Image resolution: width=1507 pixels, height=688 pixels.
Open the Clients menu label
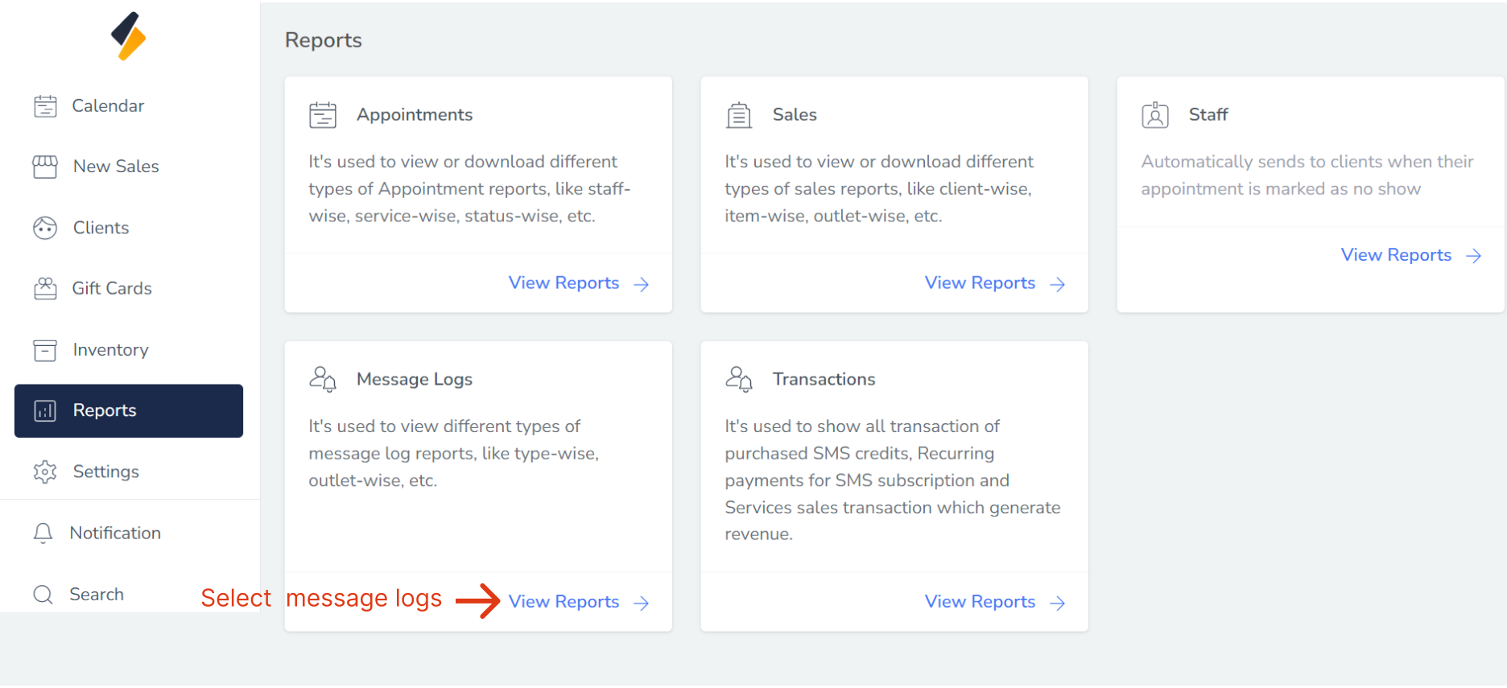pyautogui.click(x=101, y=228)
